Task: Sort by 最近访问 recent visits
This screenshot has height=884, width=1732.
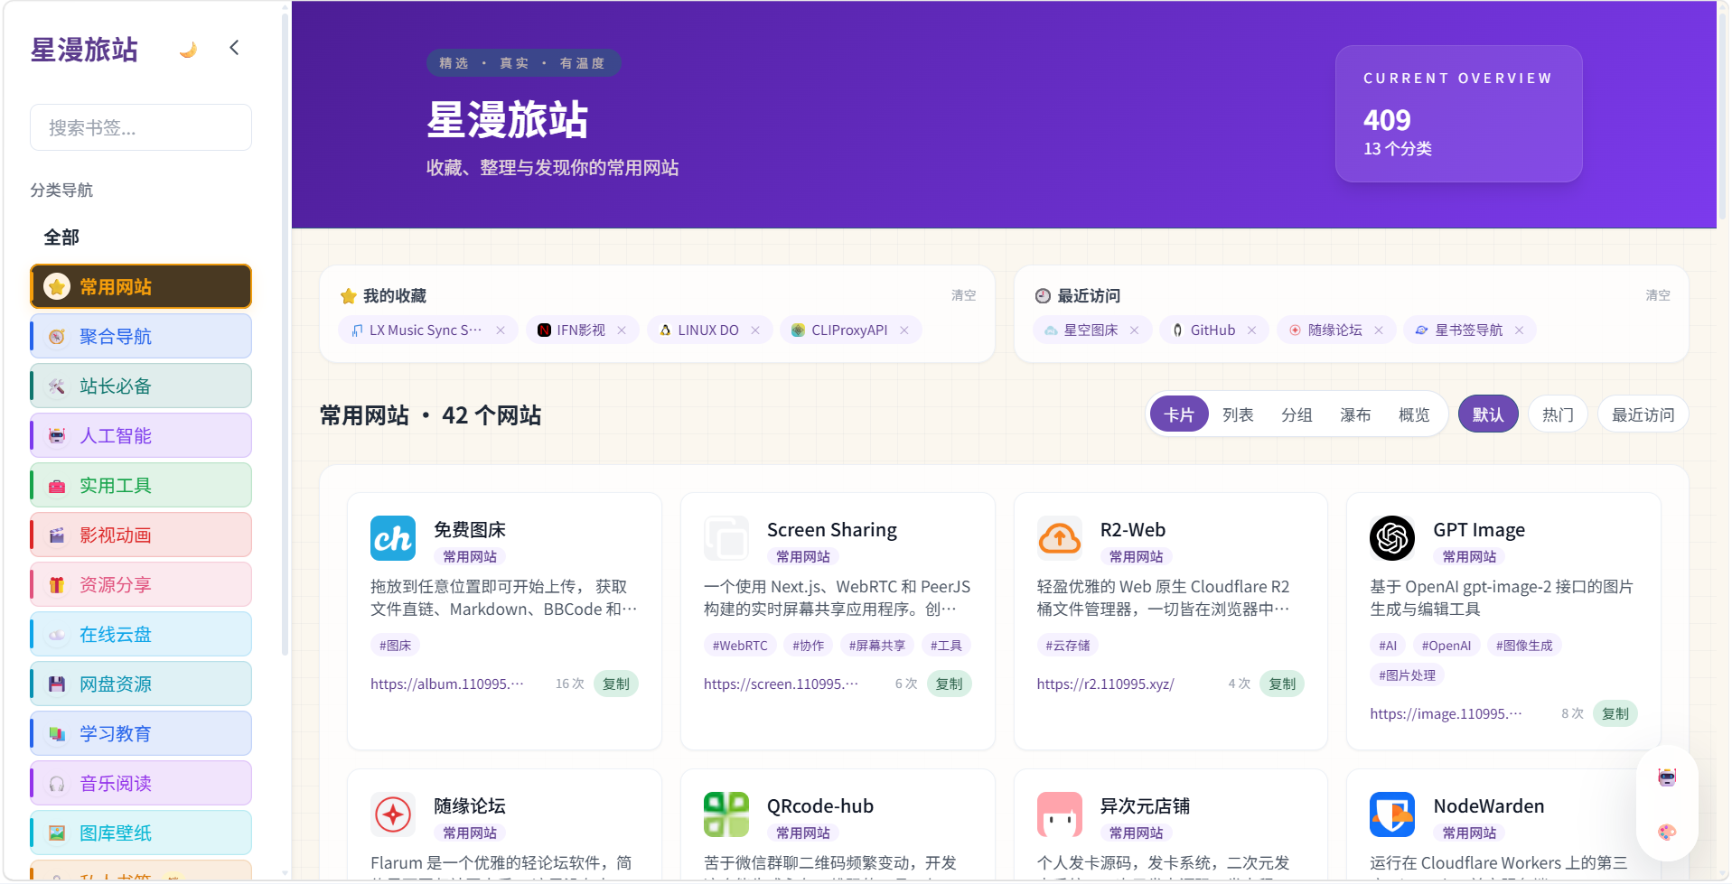Action: click(1643, 414)
